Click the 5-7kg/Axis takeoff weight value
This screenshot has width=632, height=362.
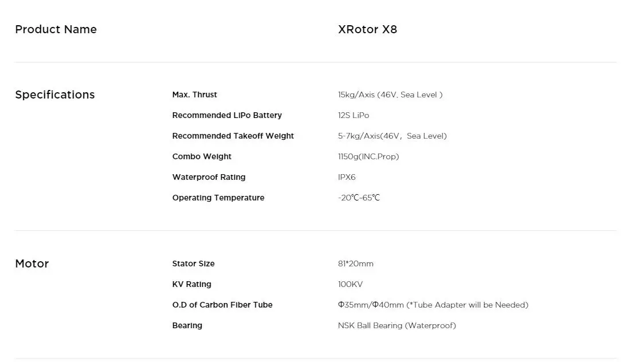392,136
